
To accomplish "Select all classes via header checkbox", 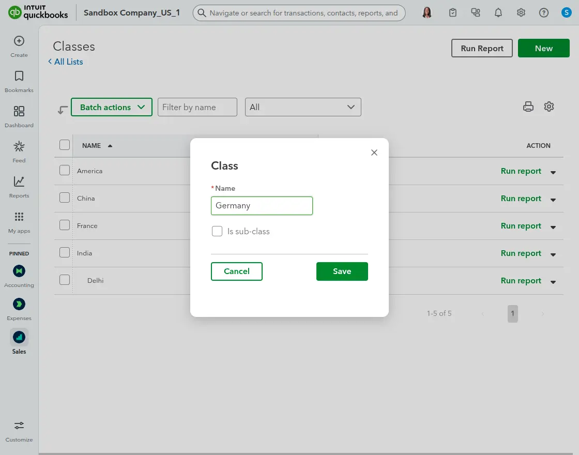I will (x=64, y=145).
